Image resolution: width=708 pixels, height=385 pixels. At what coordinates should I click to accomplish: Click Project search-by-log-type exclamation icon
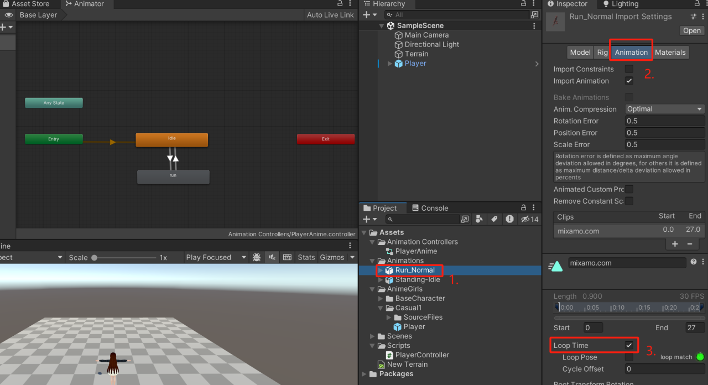(x=509, y=220)
